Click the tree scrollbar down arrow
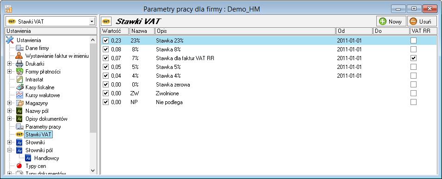 (93, 170)
